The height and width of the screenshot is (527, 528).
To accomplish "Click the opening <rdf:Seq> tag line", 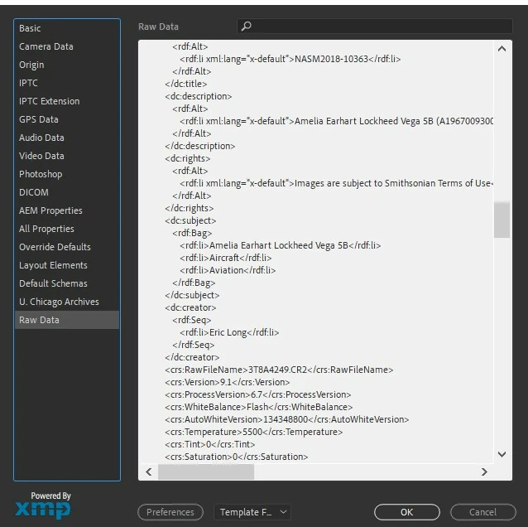I will tap(192, 320).
